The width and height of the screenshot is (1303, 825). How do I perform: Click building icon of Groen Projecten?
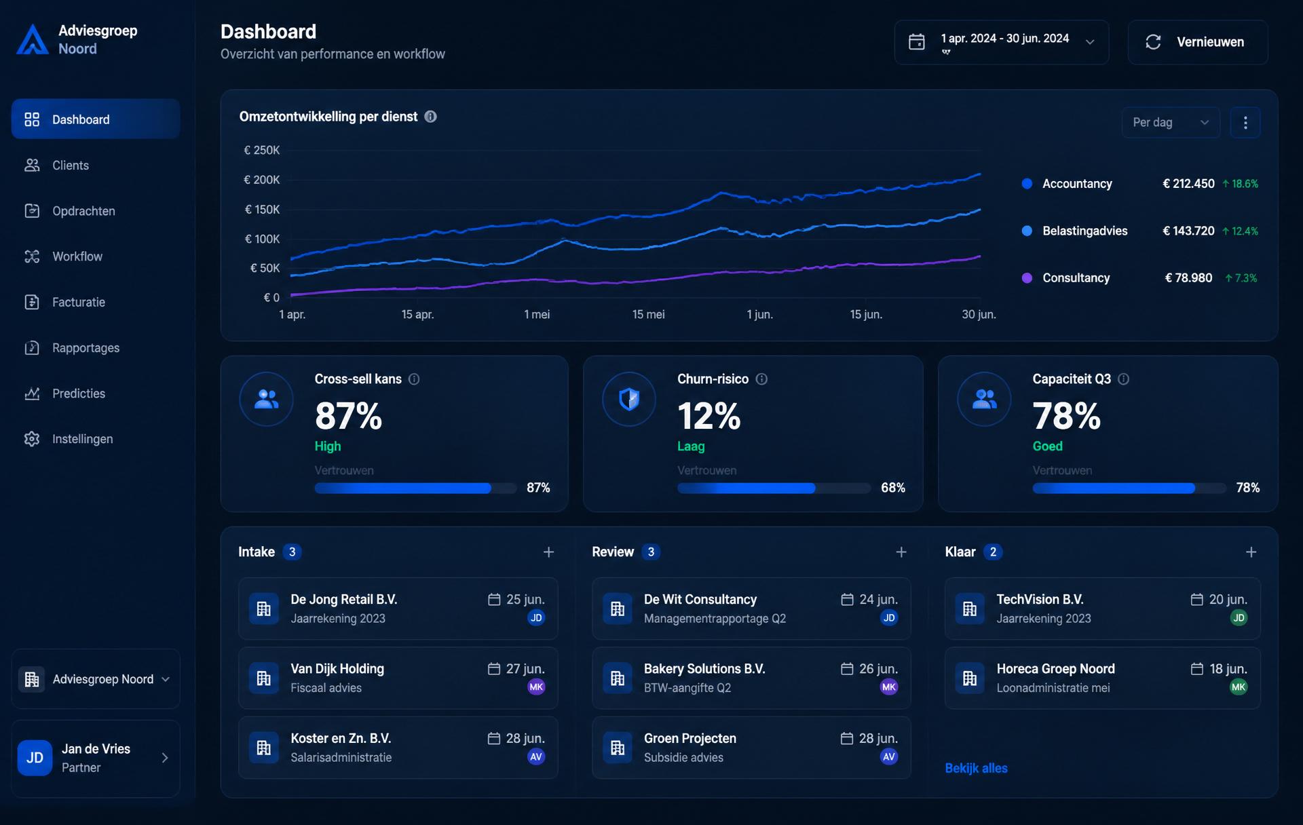click(x=618, y=748)
